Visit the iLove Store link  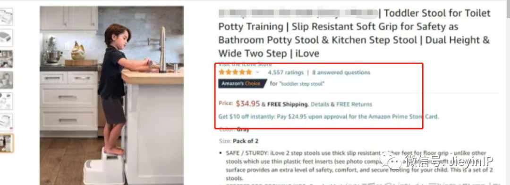pyautogui.click(x=245, y=64)
